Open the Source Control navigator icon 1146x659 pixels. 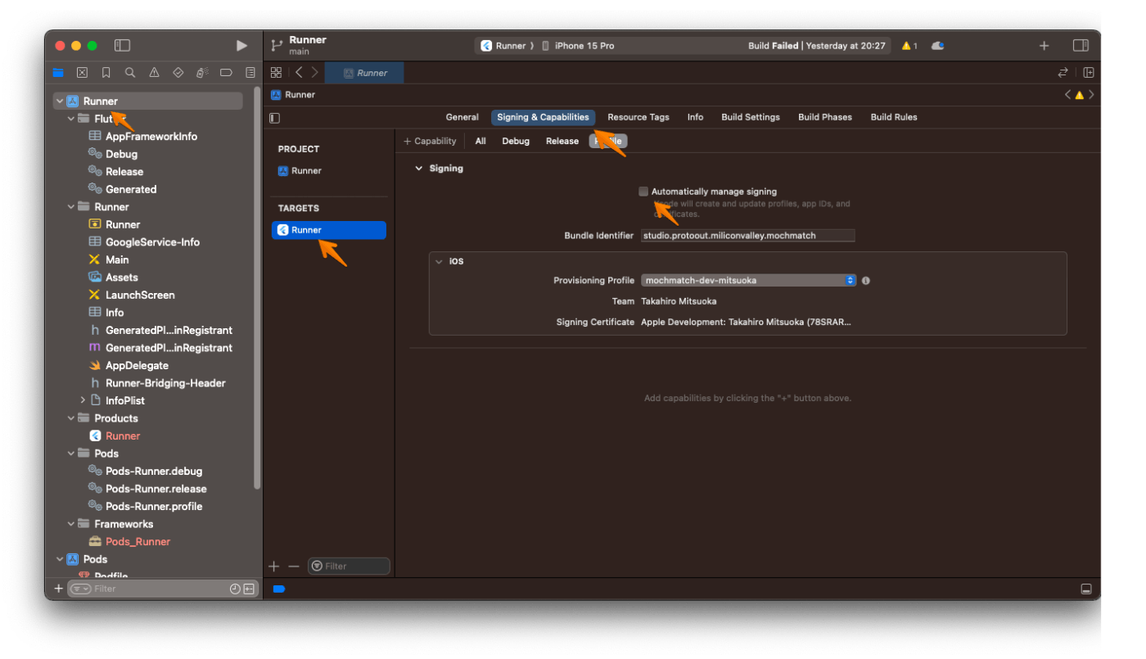[82, 73]
